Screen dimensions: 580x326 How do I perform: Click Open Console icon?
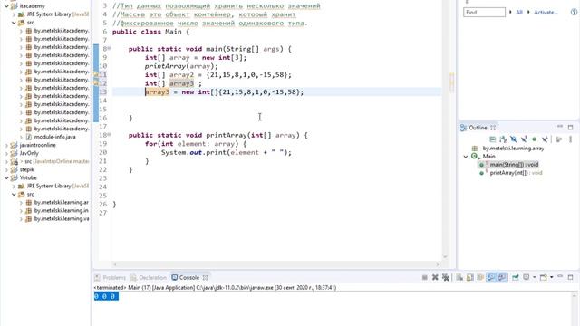point(544,277)
